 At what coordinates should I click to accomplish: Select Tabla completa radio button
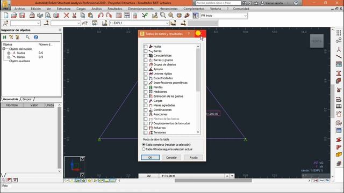(144, 145)
